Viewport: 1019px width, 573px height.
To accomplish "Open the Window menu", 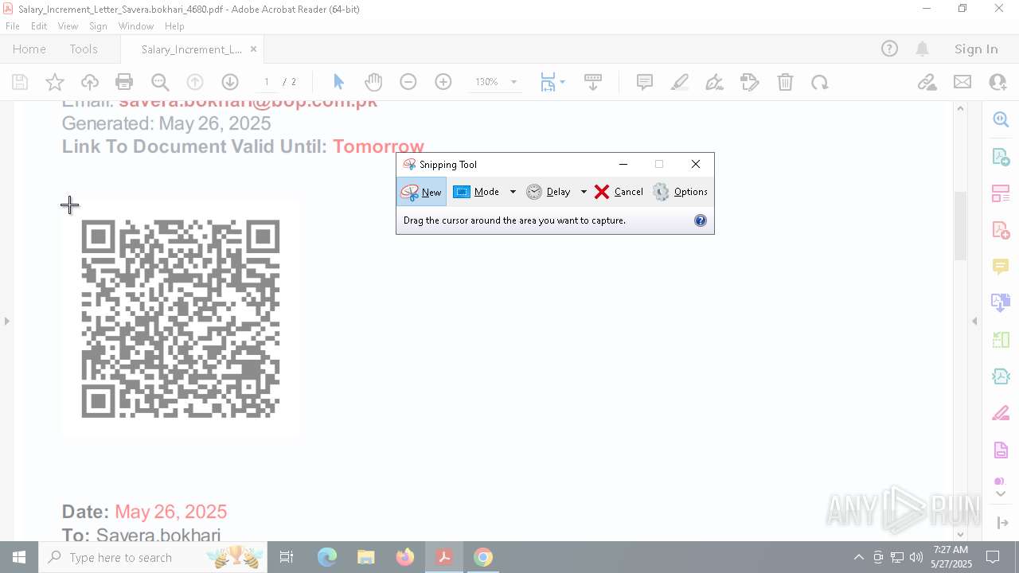I will point(136,26).
